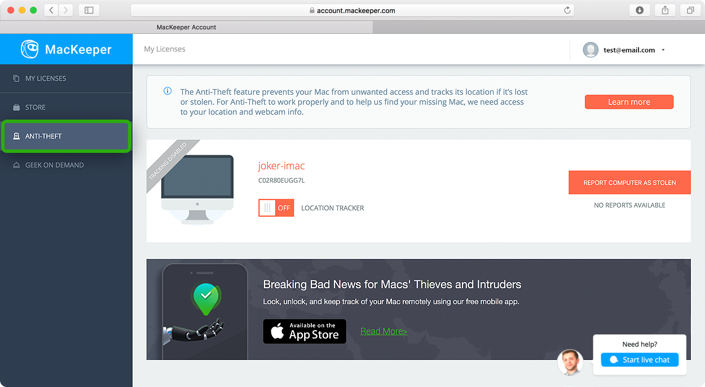Click Report Computer as Stolen
Viewport: 705px width, 387px height.
tap(629, 183)
